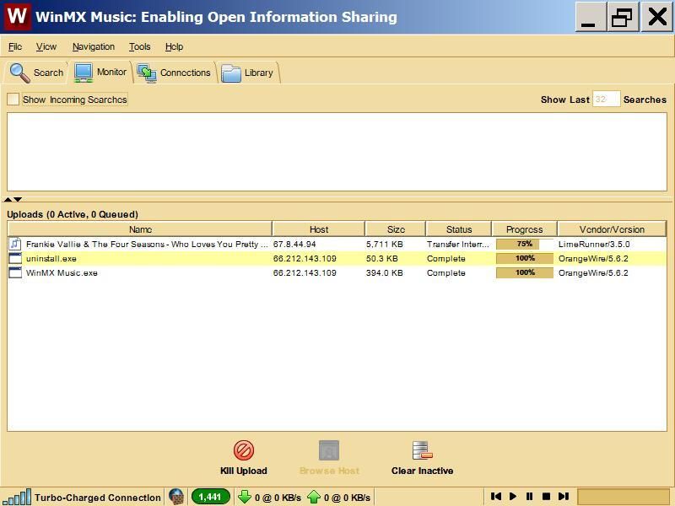Image resolution: width=675 pixels, height=506 pixels.
Task: Click the connection signal bars icon
Action: (x=17, y=497)
